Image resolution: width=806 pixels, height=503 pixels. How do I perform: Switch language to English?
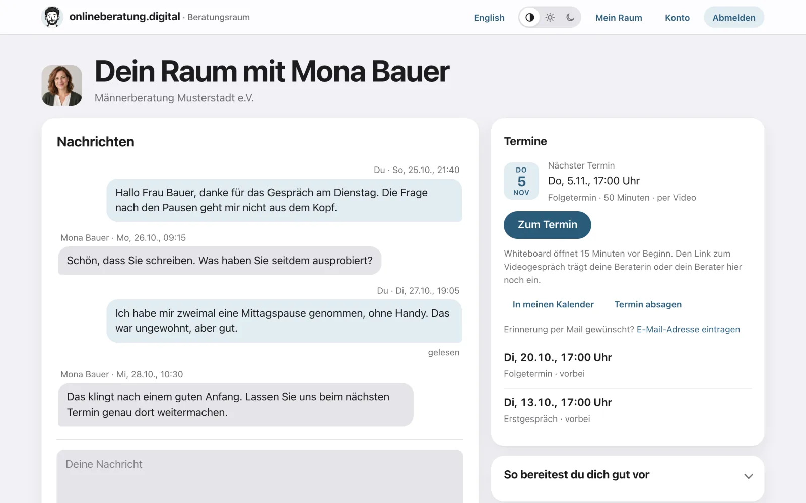[x=489, y=18]
